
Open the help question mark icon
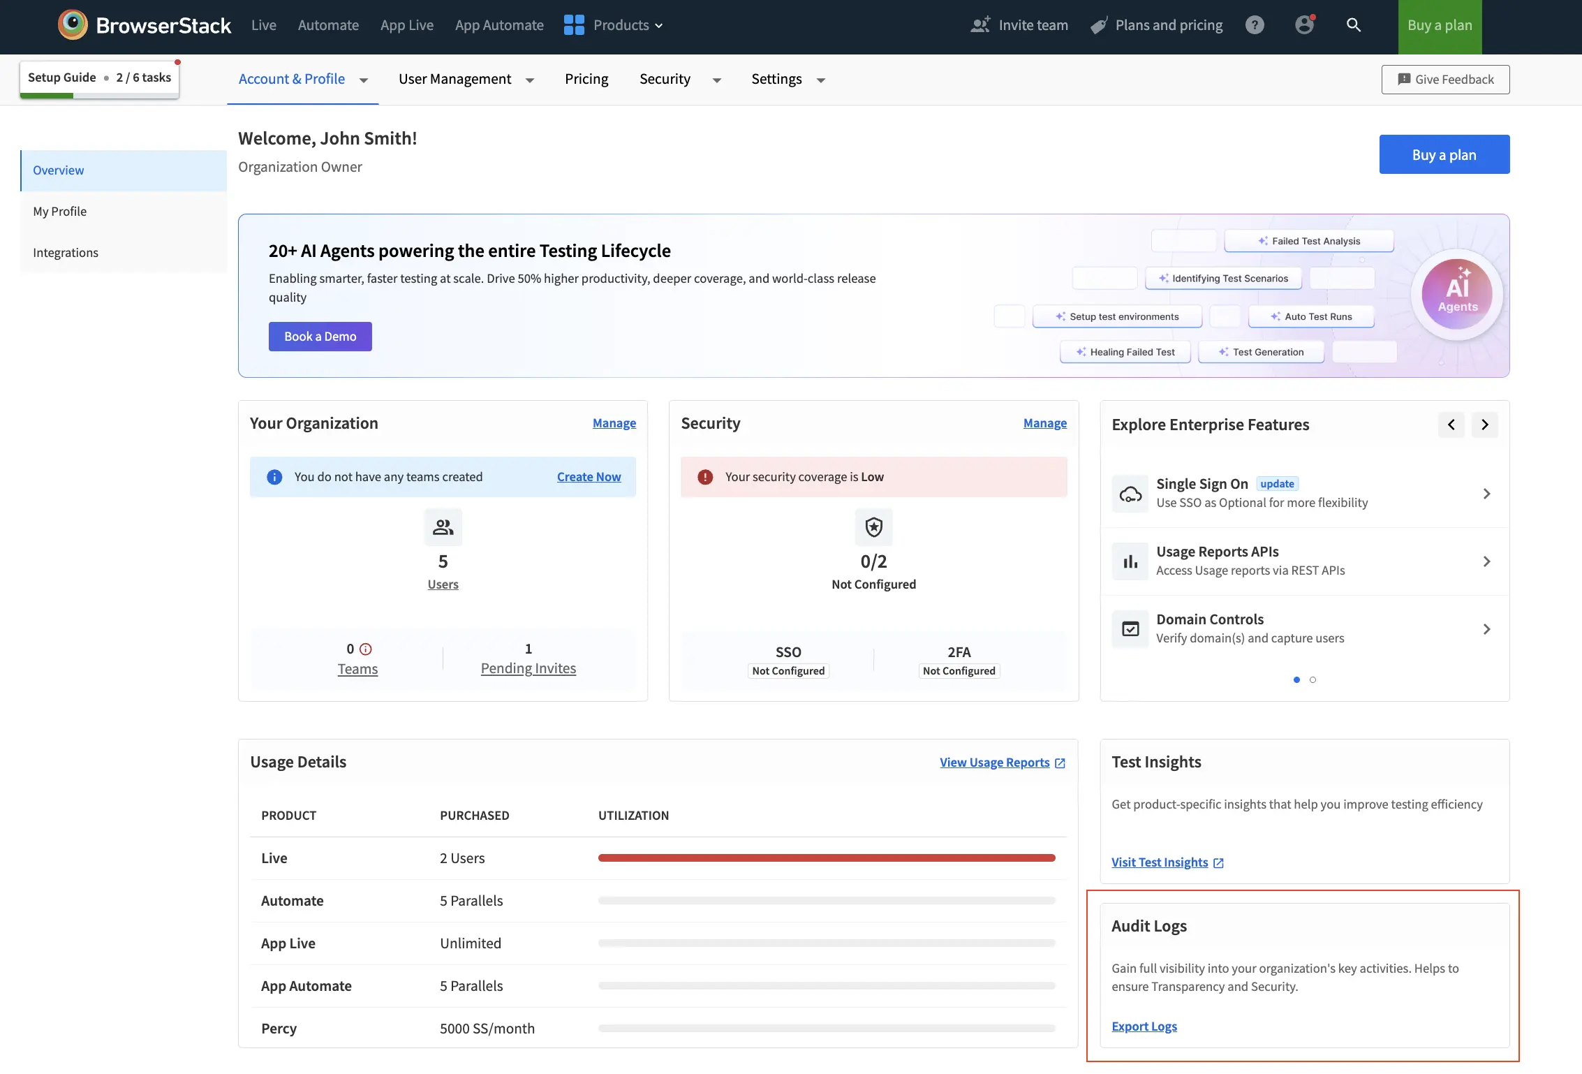pos(1255,24)
